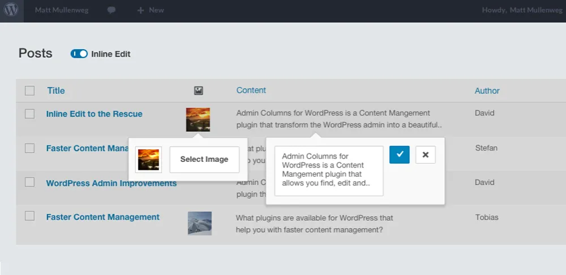Click the plus New button
Screen dimensions: 566x275
151,10
